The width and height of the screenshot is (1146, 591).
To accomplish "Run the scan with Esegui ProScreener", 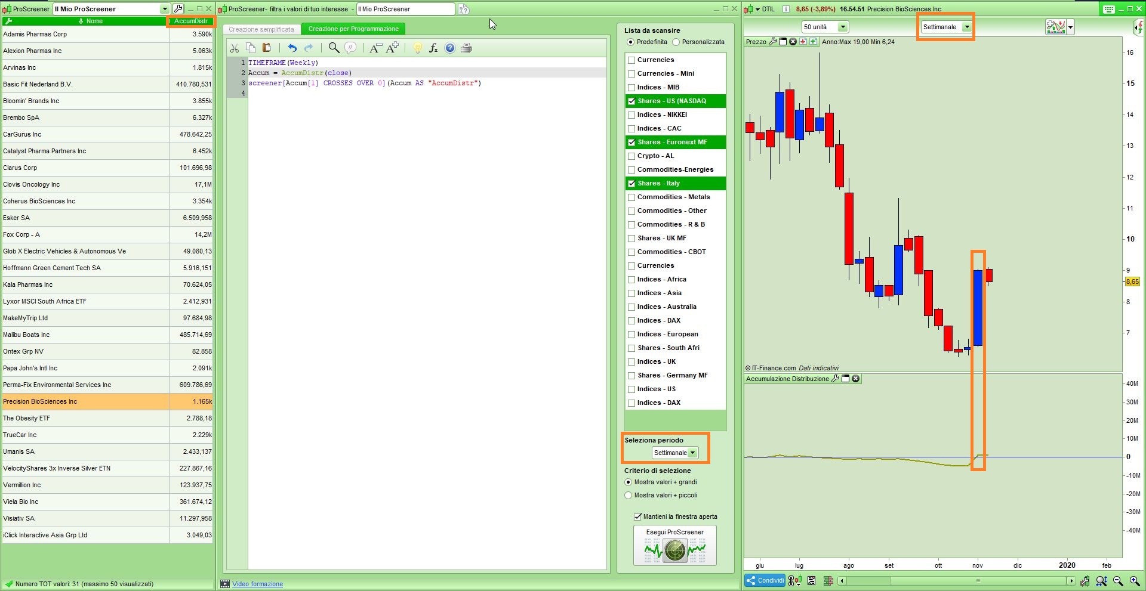I will tap(674, 545).
